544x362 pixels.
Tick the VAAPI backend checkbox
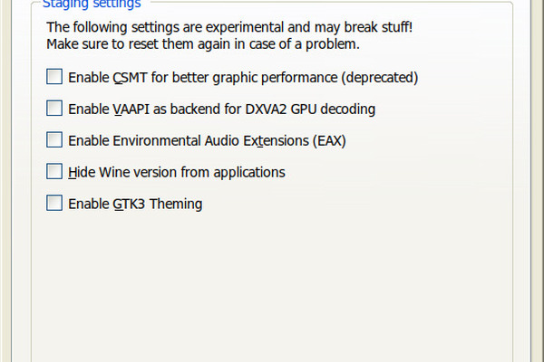click(x=54, y=110)
